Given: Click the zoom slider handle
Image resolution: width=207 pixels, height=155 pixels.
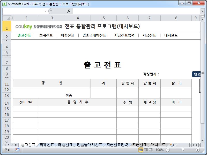Looking at the screenshot, I should [x=183, y=150].
